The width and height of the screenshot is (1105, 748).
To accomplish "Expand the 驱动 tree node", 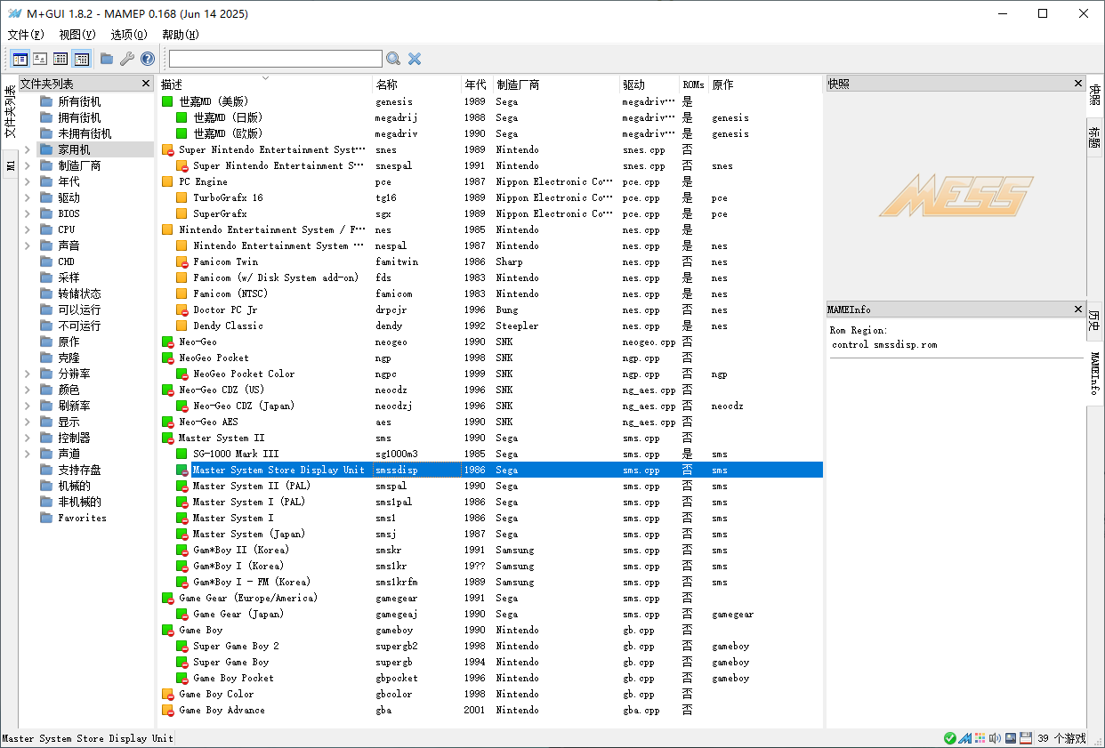I will pyautogui.click(x=28, y=197).
